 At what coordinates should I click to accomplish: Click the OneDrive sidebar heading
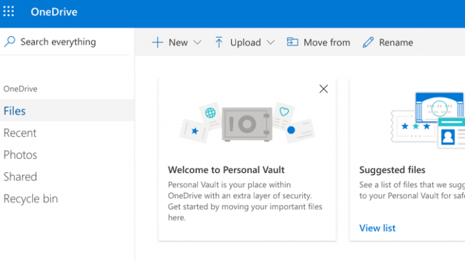(21, 89)
